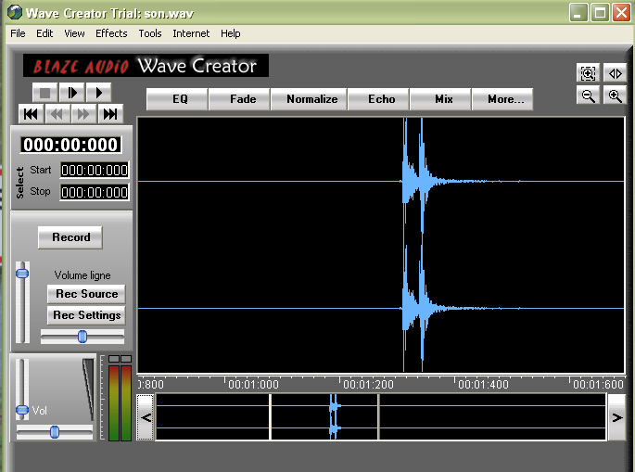Click the Fast forward button
The image size is (635, 472).
click(x=83, y=114)
